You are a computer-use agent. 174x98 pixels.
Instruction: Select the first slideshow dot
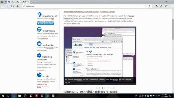tap(97, 88)
